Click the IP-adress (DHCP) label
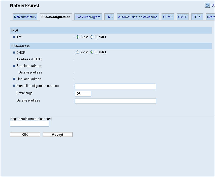Viewport: 215px width, 177px height. tap(29, 59)
